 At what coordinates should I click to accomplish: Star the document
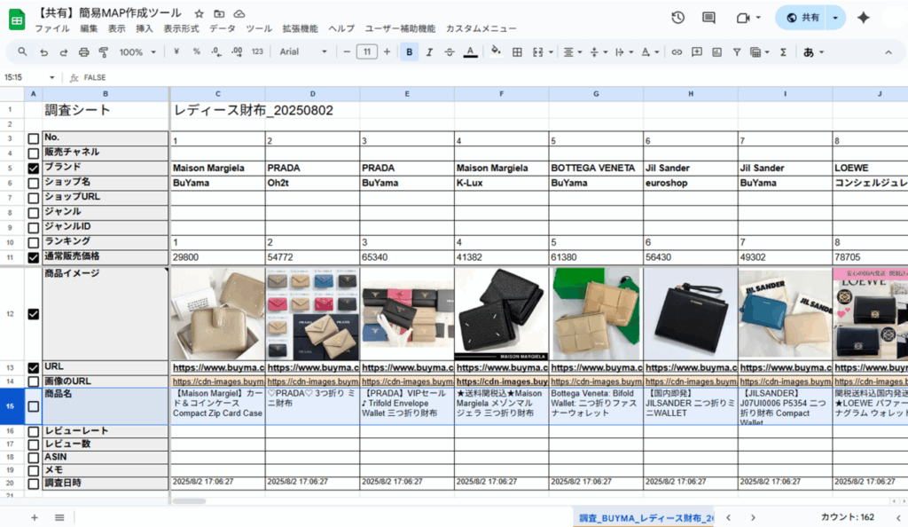point(199,13)
